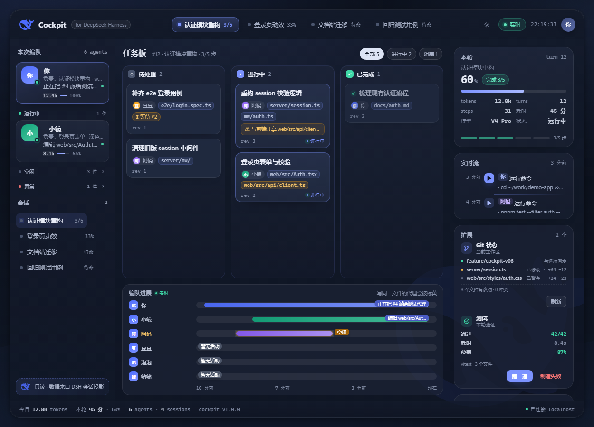The width and height of the screenshot is (594, 427).
Task: Click web/src/styles/auth.css file row
Action: (514, 278)
